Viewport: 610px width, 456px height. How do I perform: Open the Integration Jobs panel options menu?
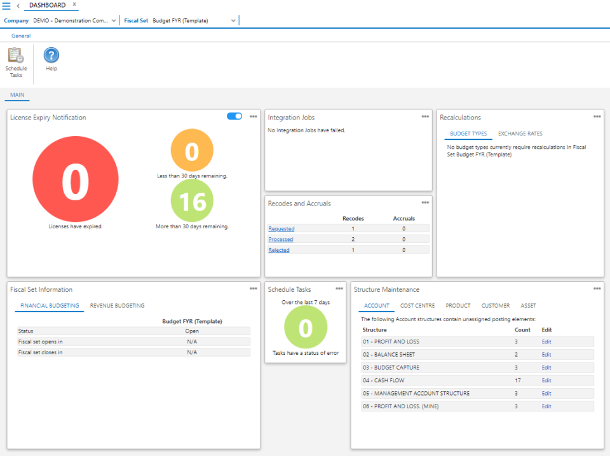click(424, 116)
